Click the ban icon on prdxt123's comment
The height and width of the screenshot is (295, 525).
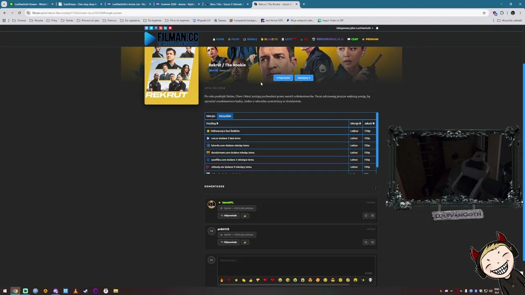[372, 242]
